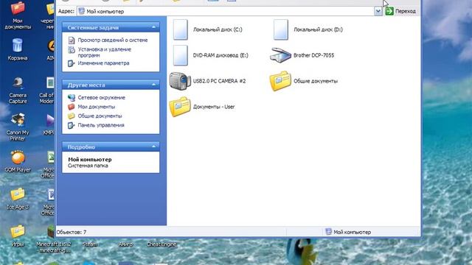The height and width of the screenshot is (265, 472).
Task: Select the Akuro desktop shortcut label
Action: (x=125, y=244)
